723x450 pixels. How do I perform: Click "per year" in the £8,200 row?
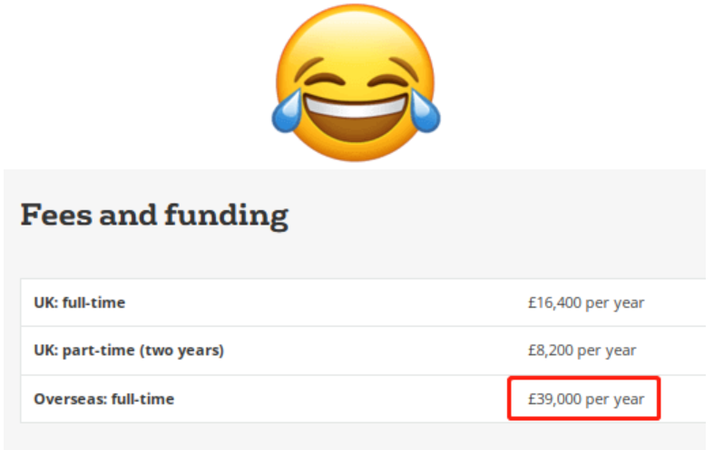(x=607, y=350)
